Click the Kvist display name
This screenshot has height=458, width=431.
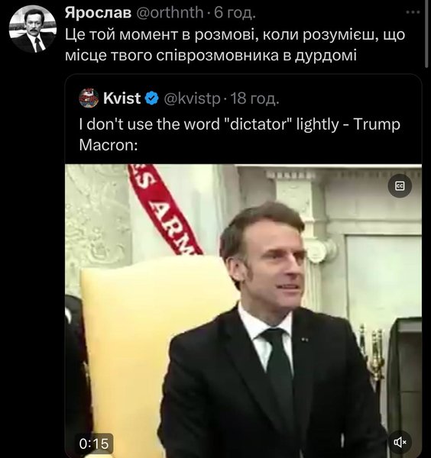(x=122, y=98)
